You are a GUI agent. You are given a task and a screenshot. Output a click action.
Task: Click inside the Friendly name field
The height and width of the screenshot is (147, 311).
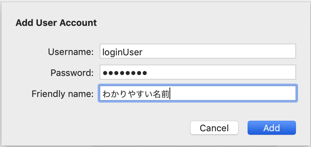[x=198, y=93]
